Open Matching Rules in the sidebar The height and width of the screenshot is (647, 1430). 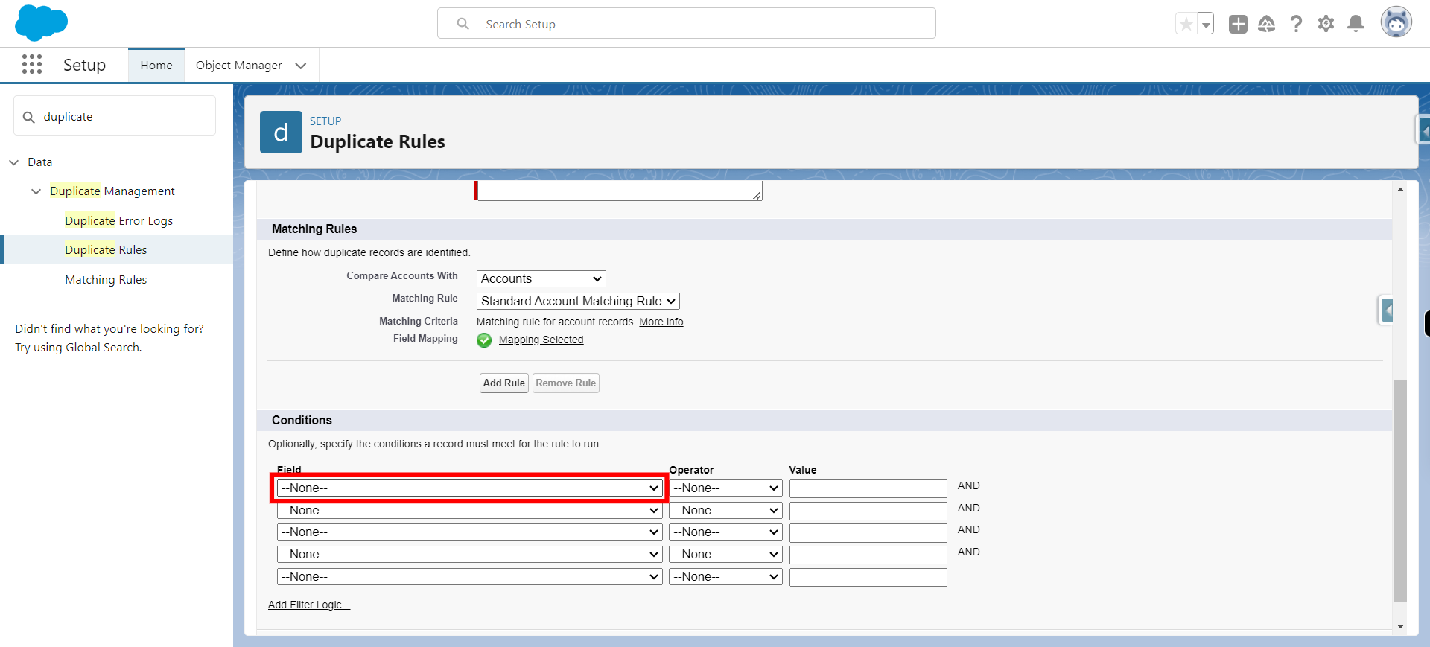(106, 279)
